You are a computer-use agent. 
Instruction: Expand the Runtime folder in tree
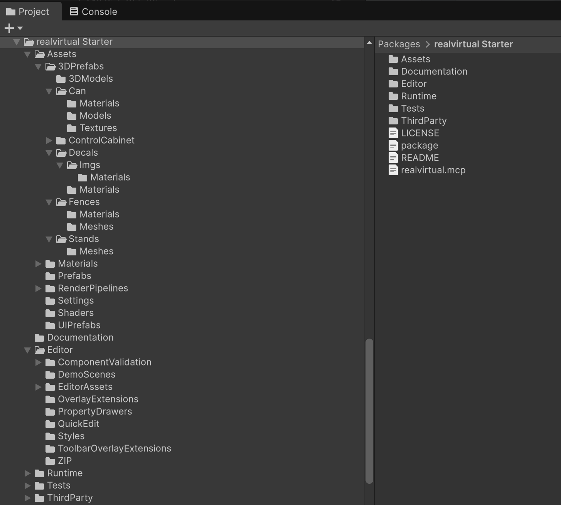point(27,473)
